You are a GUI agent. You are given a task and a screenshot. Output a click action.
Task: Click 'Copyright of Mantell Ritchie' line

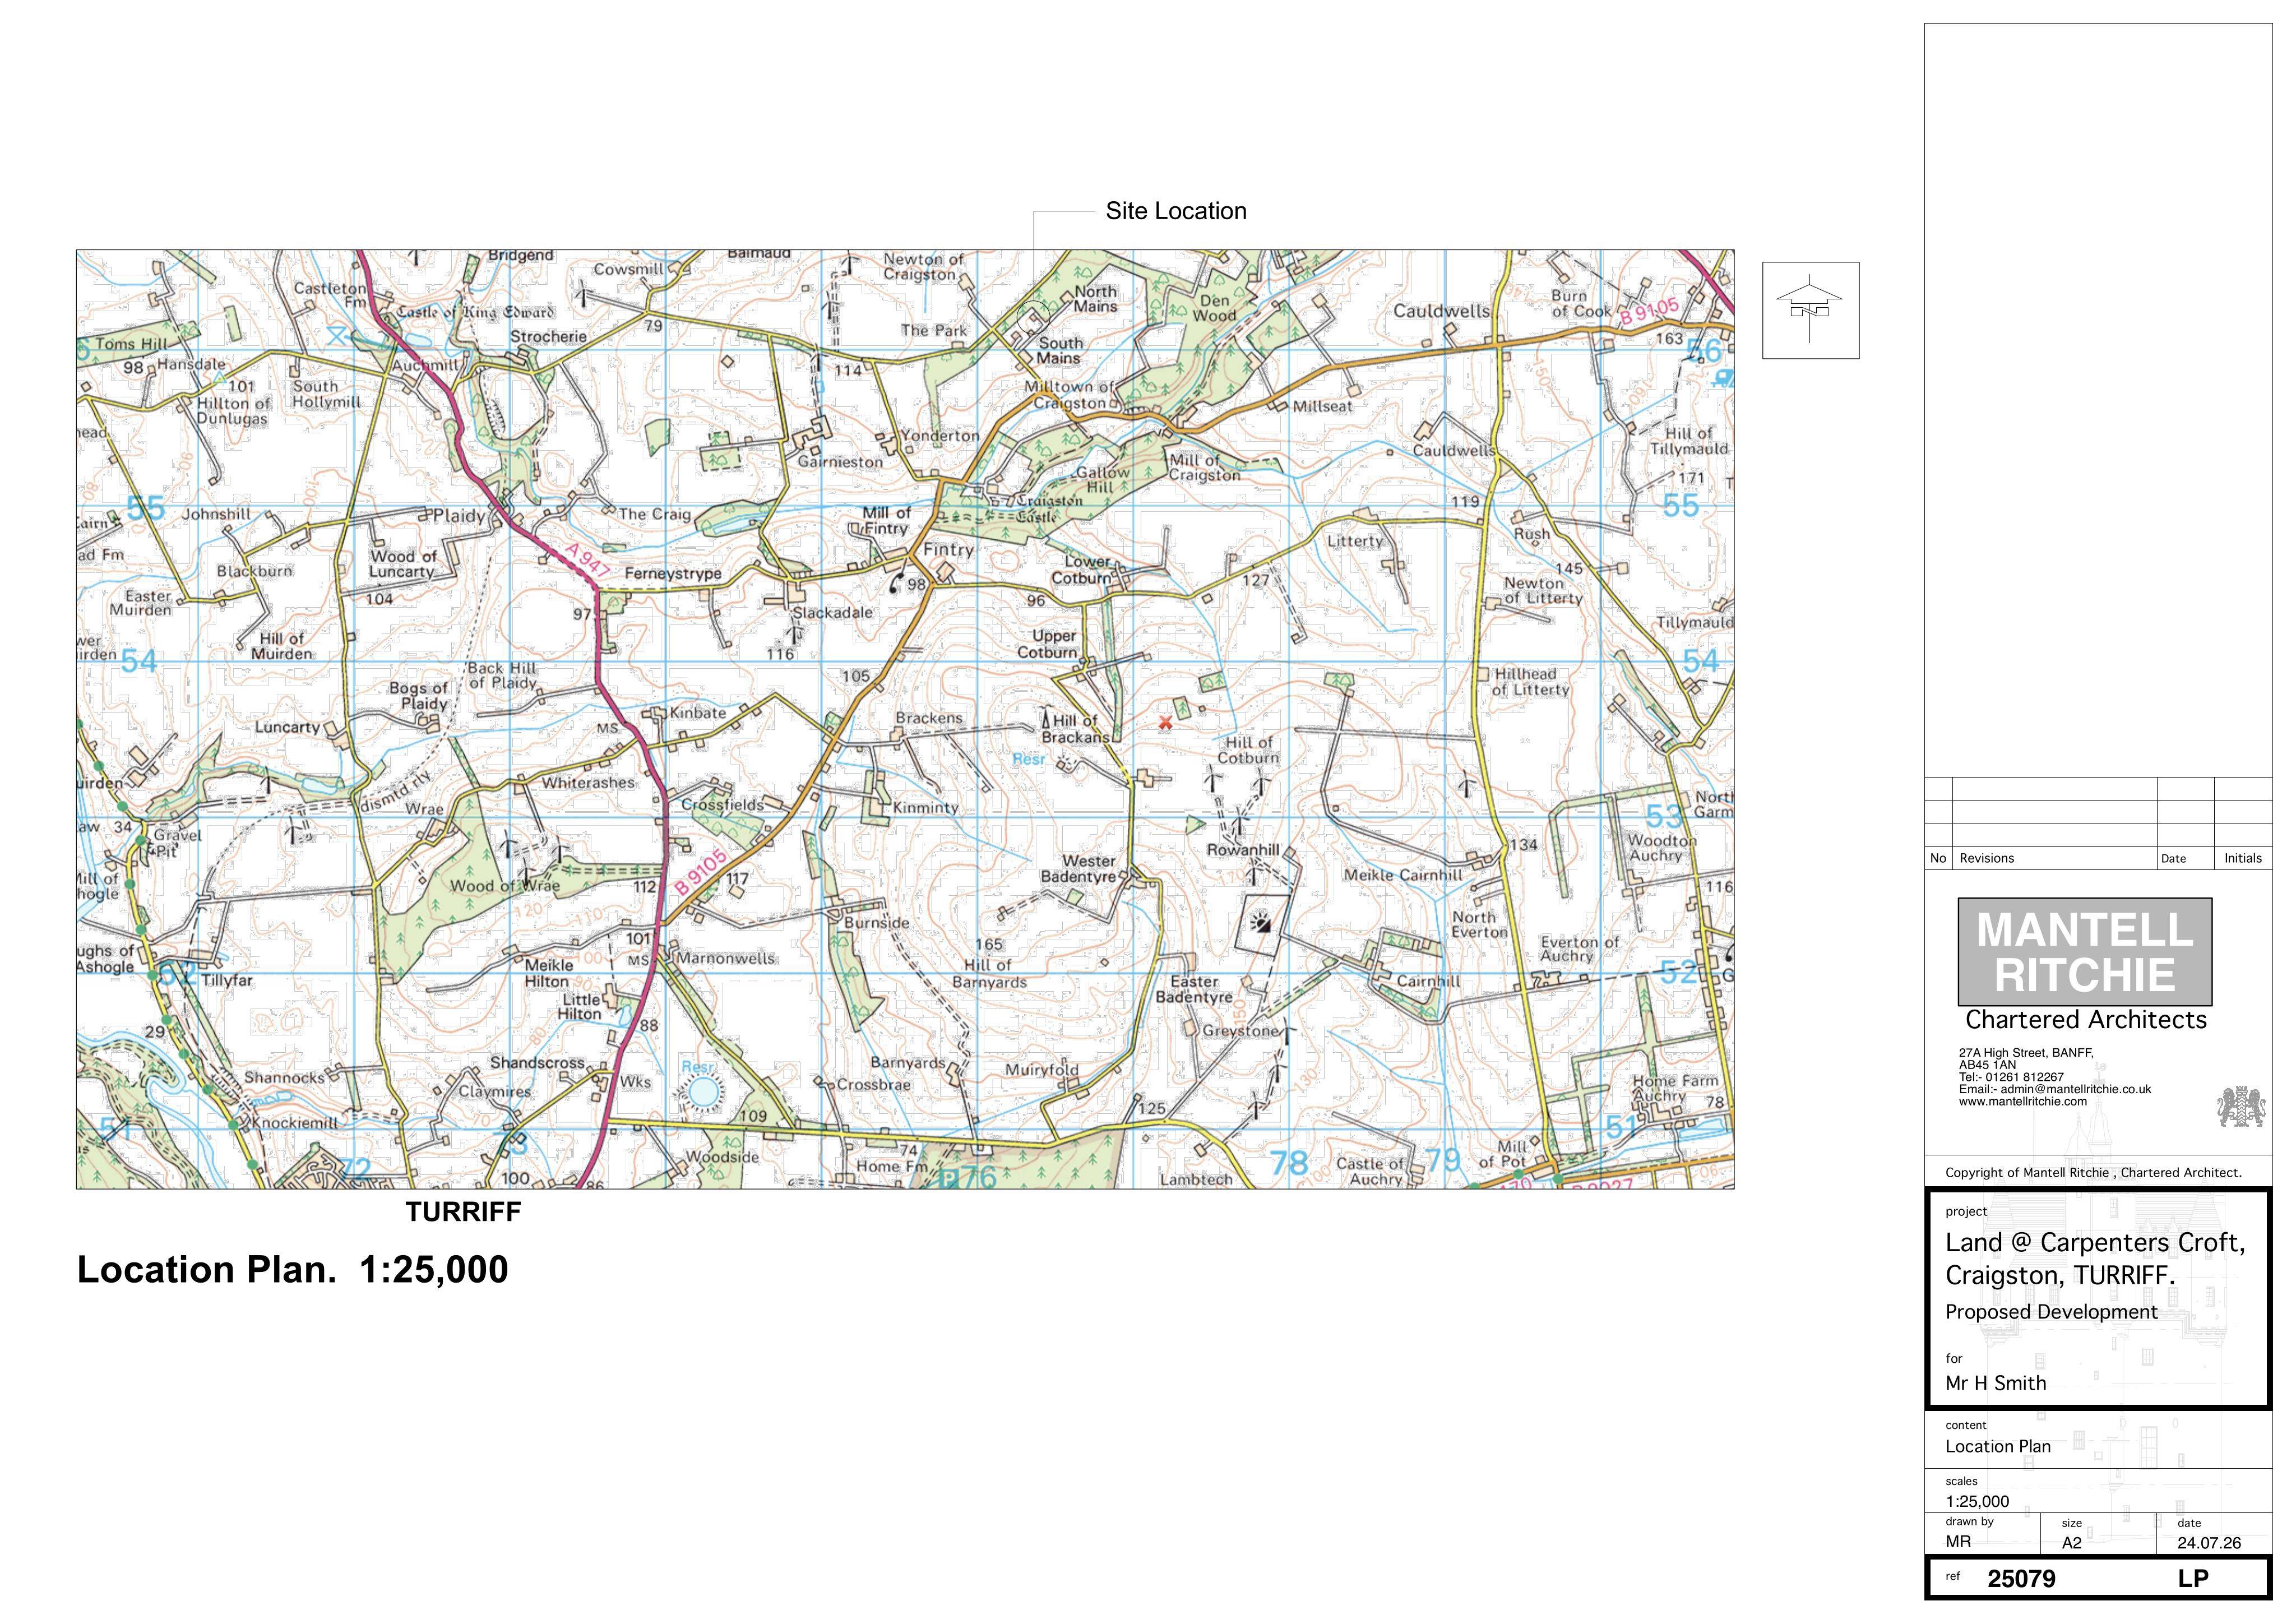tap(2093, 1172)
